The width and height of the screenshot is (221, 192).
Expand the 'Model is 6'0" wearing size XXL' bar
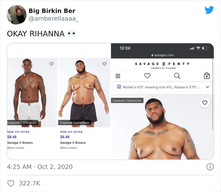[162, 87]
